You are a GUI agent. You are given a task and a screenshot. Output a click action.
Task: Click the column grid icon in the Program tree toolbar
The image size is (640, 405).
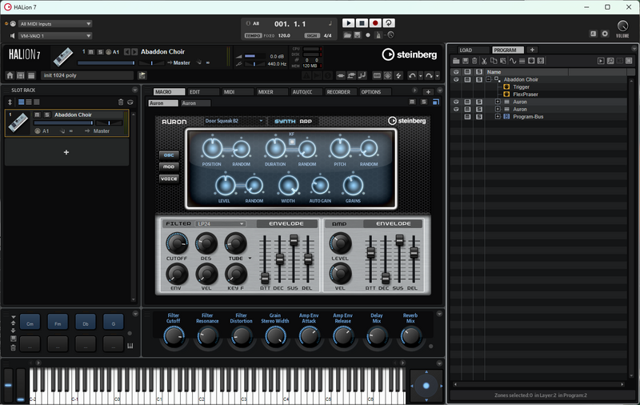coord(629,61)
